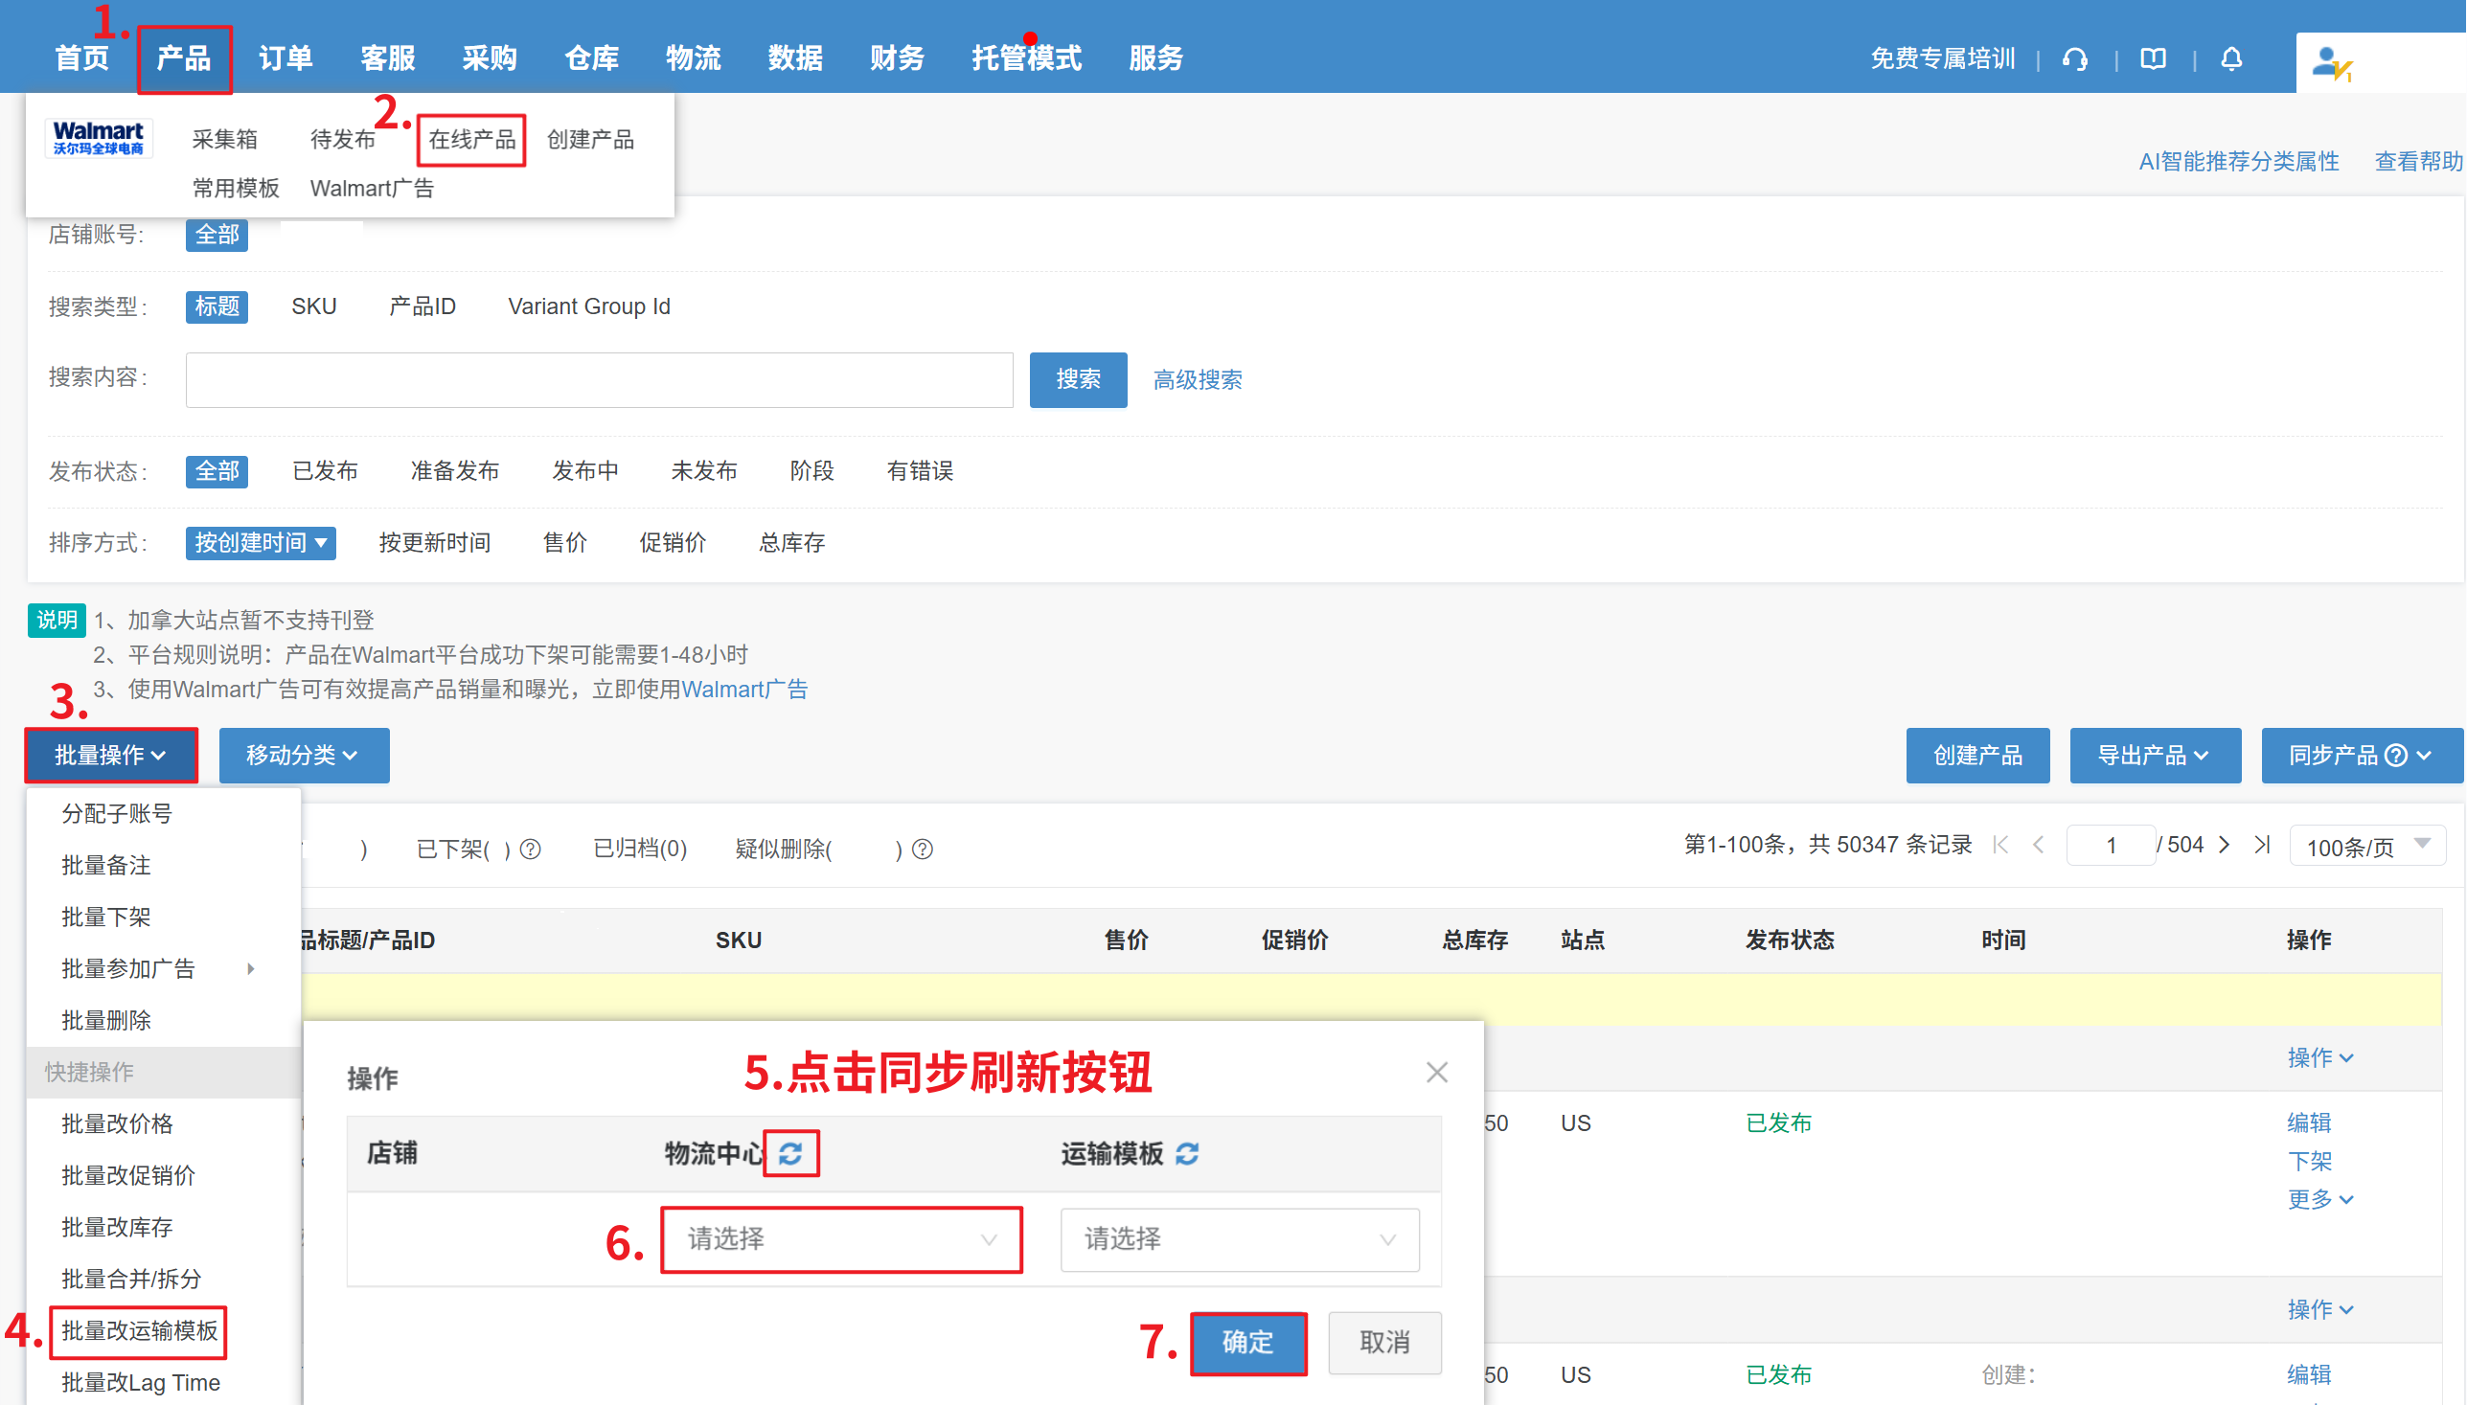
Task: Click refresh icon next to 运输模板
Action: 1187,1153
